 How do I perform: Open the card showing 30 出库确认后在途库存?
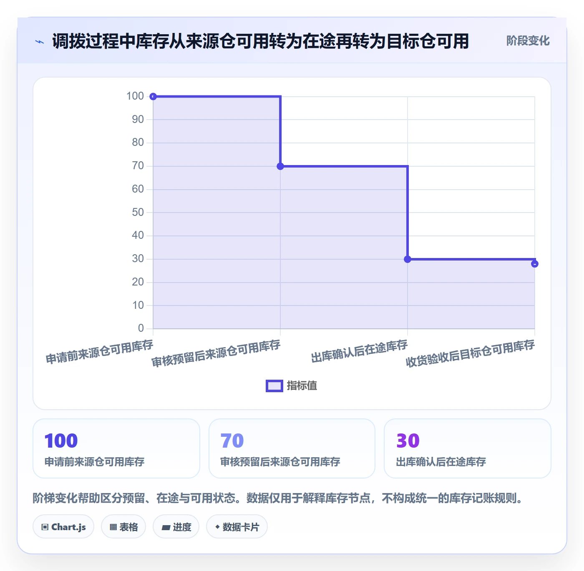coord(468,448)
